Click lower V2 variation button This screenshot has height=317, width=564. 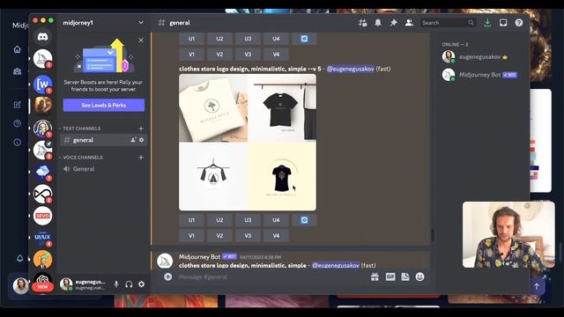click(219, 236)
